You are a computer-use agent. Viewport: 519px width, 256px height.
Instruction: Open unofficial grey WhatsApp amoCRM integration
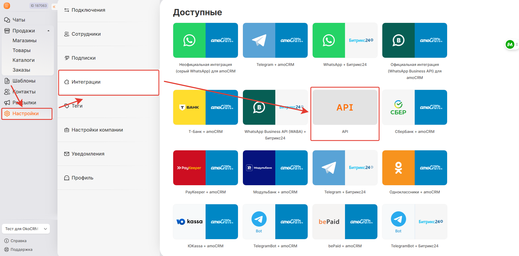pos(206,40)
